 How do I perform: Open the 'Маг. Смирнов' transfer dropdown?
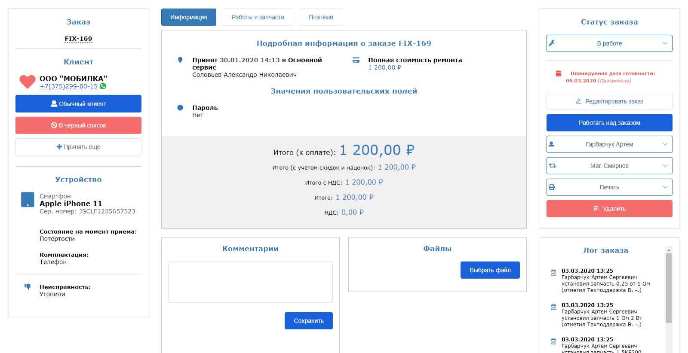pyautogui.click(x=609, y=166)
